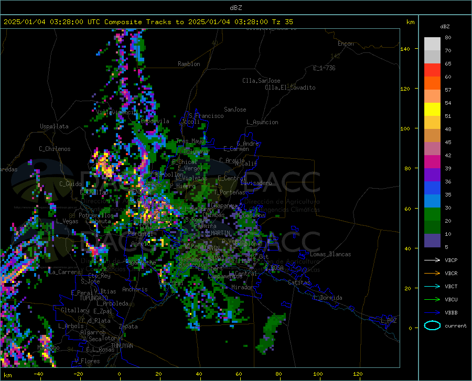This screenshot has width=472, height=381.
Task: Click the Clla.El_Cavadito map label
Action: tap(290, 88)
